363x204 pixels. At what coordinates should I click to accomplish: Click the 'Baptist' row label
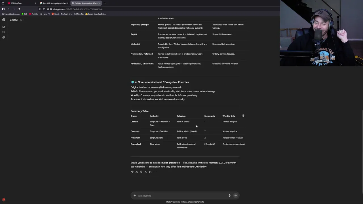tap(134, 34)
